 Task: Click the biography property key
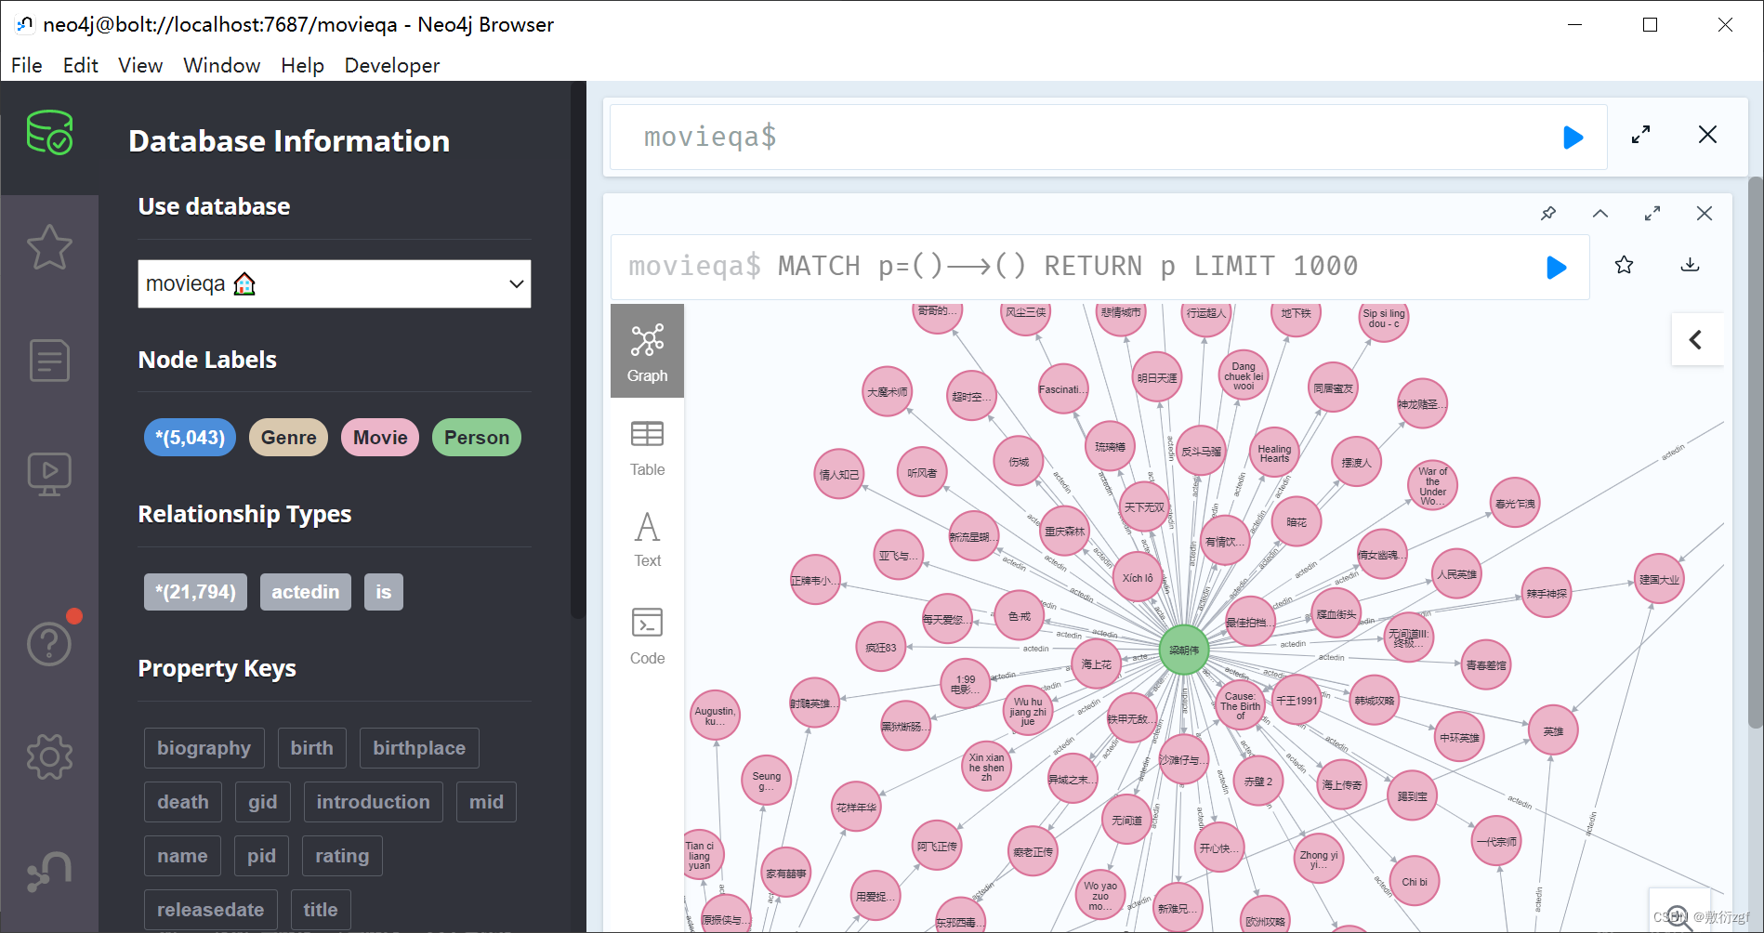[x=204, y=748]
